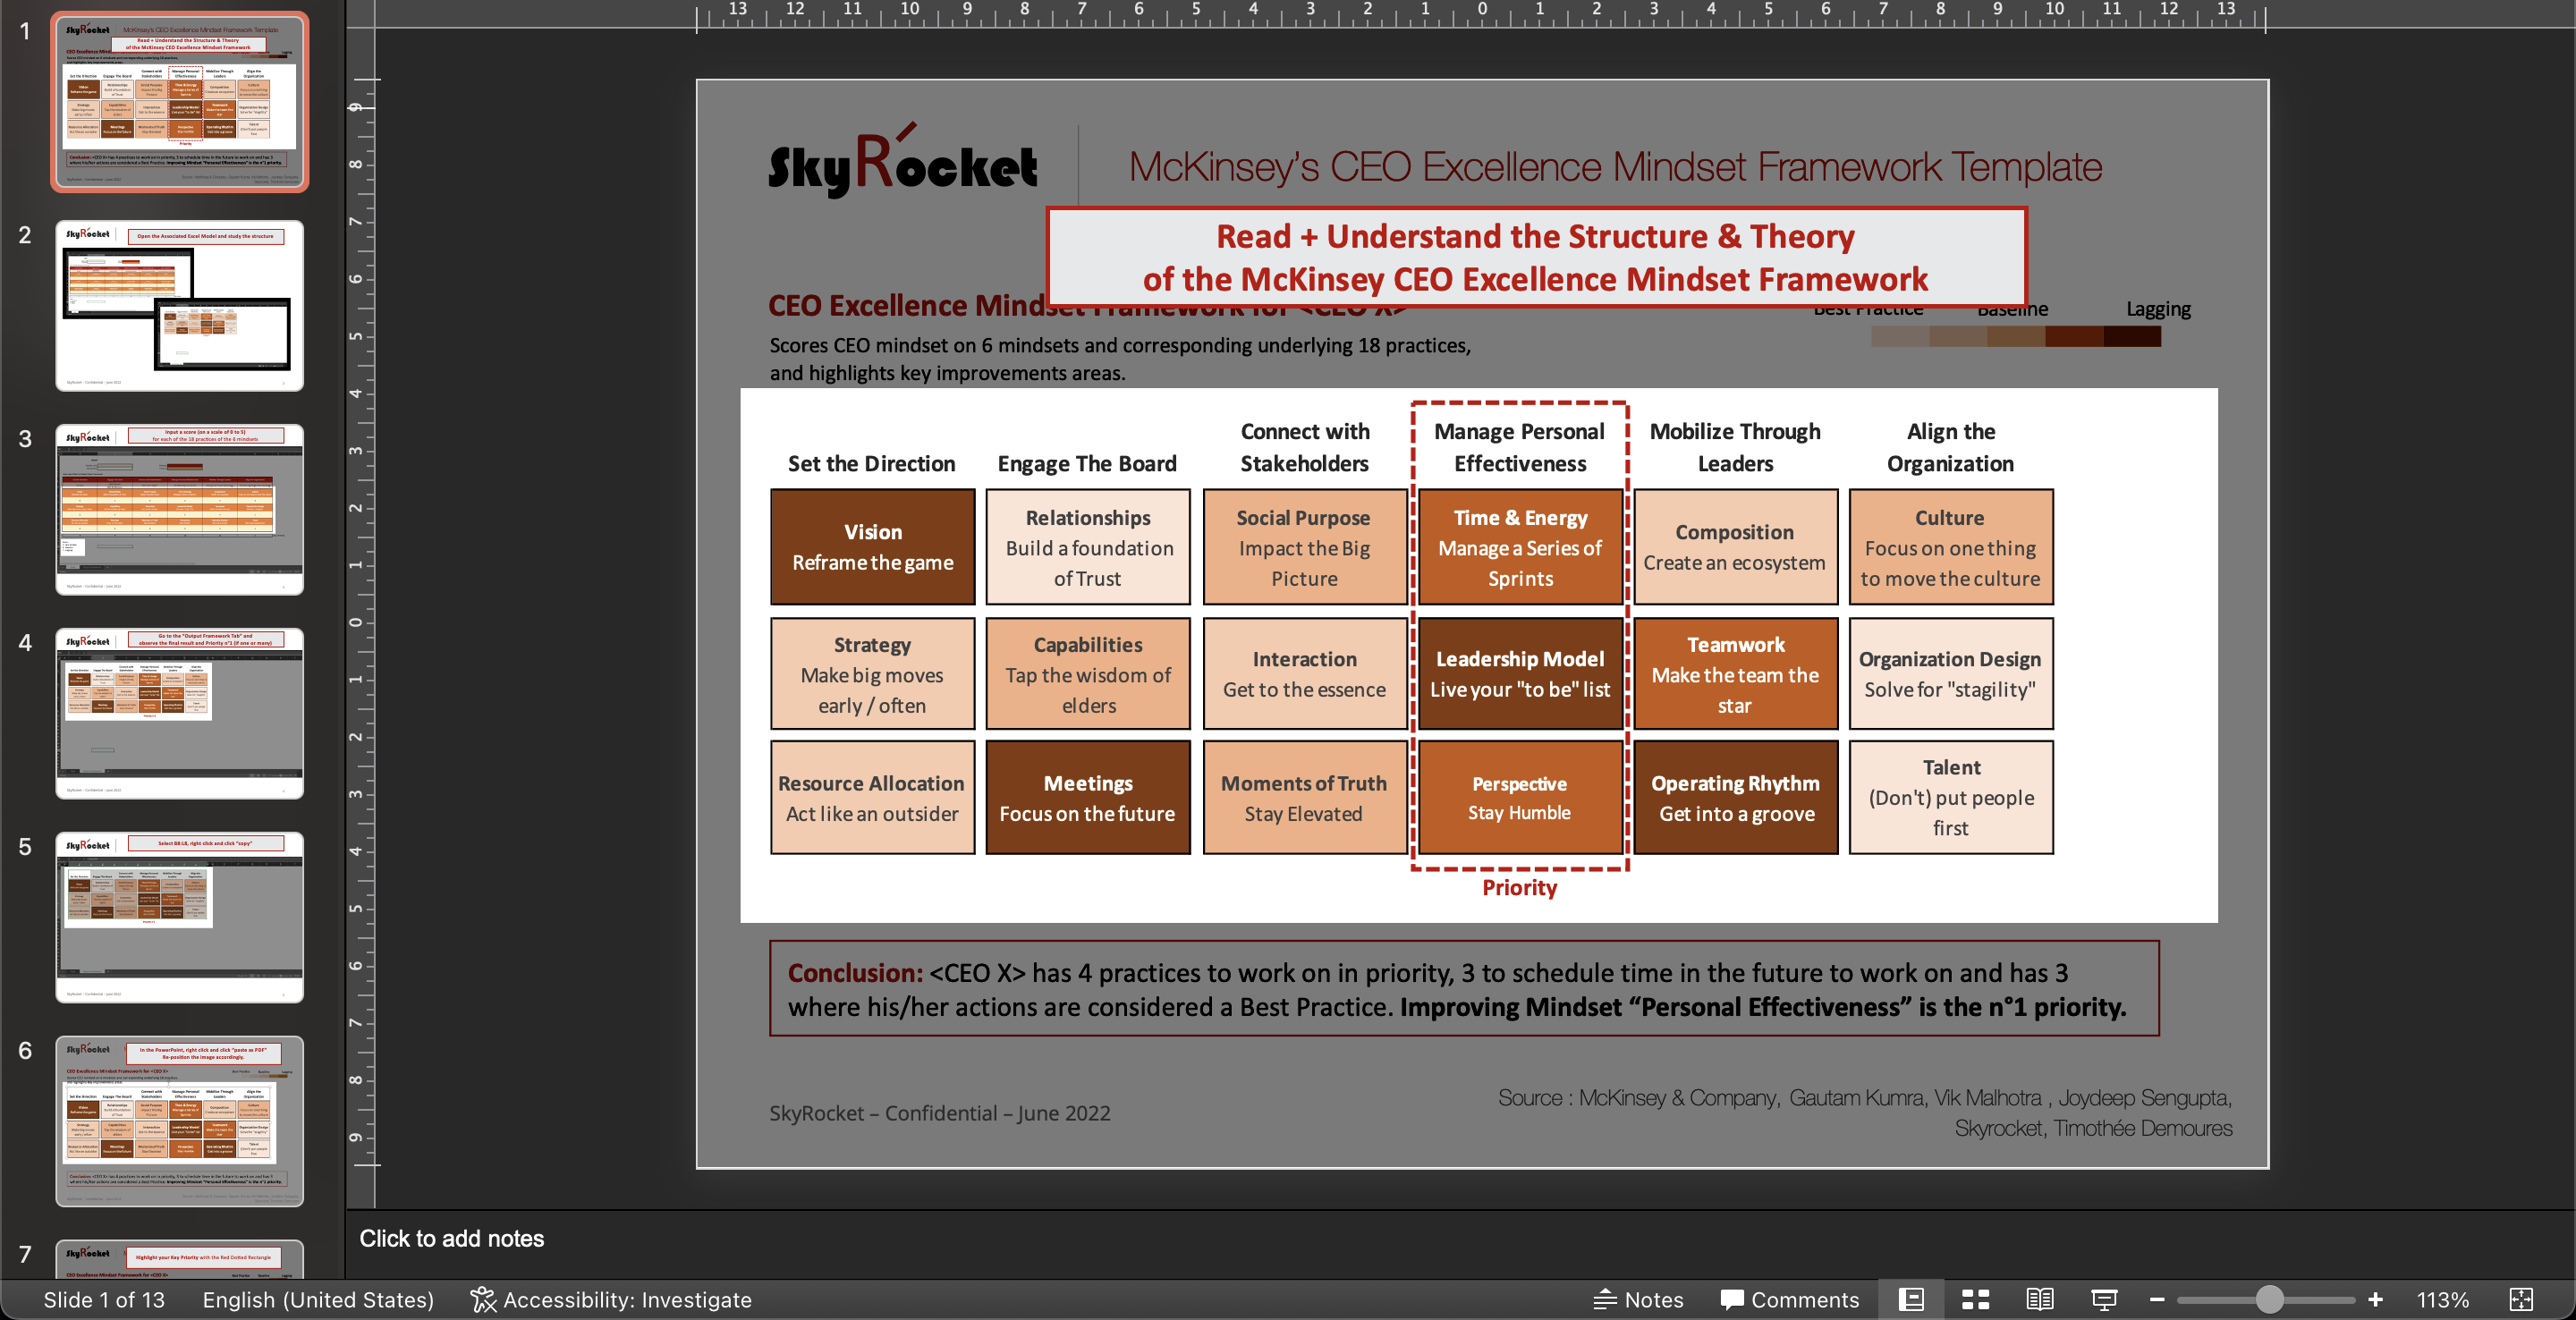Open zoom dialog via 113% value
The image size is (2576, 1320).
[x=2442, y=1299]
